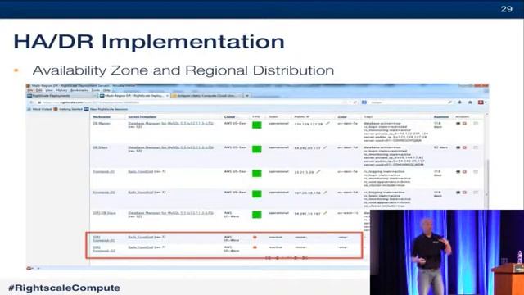Open the History menu
Viewport: 524px width, 295px height.
61,90
